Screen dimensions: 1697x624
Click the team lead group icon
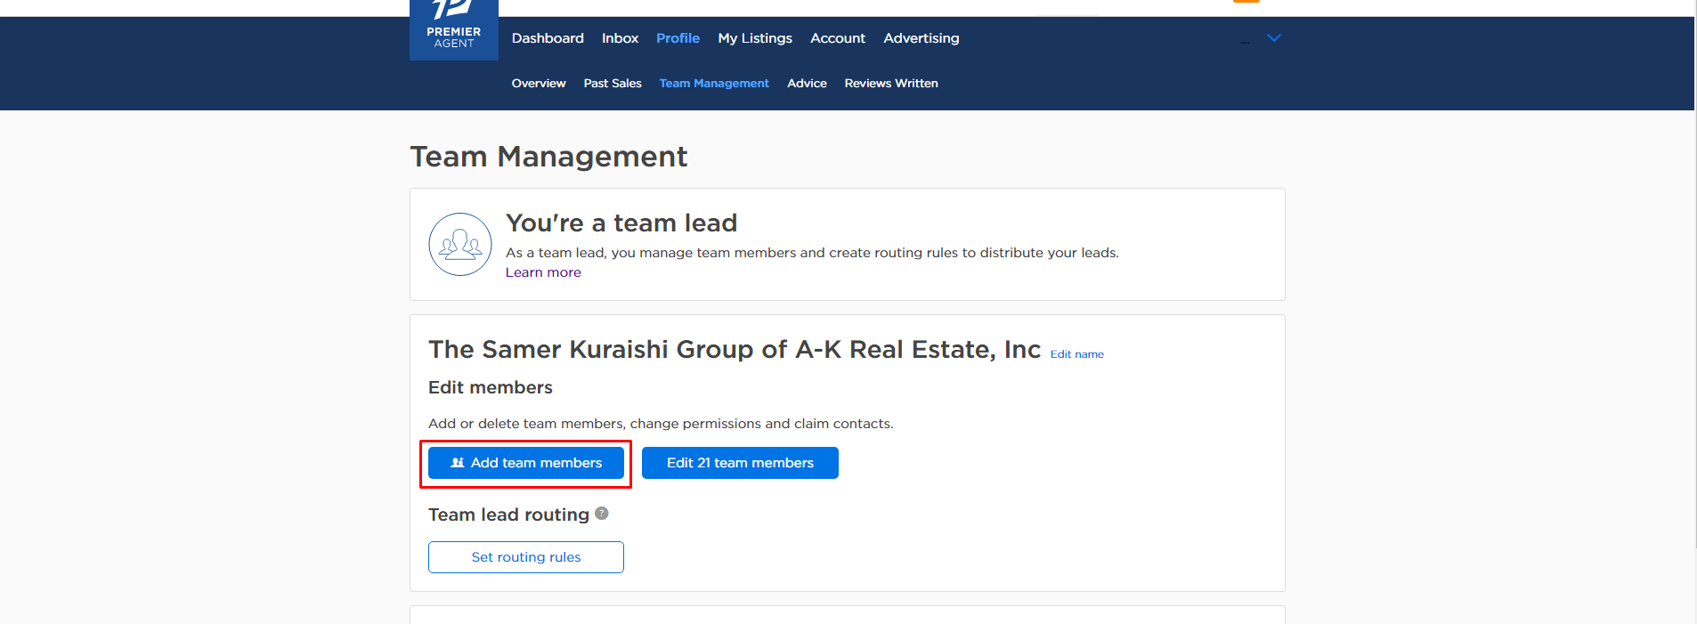point(459,244)
